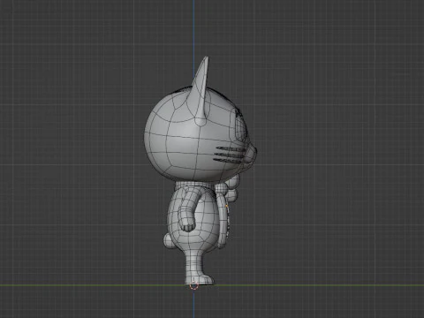Select the cat's leg above the foot
This screenshot has height=318, width=424.
pyautogui.click(x=194, y=262)
